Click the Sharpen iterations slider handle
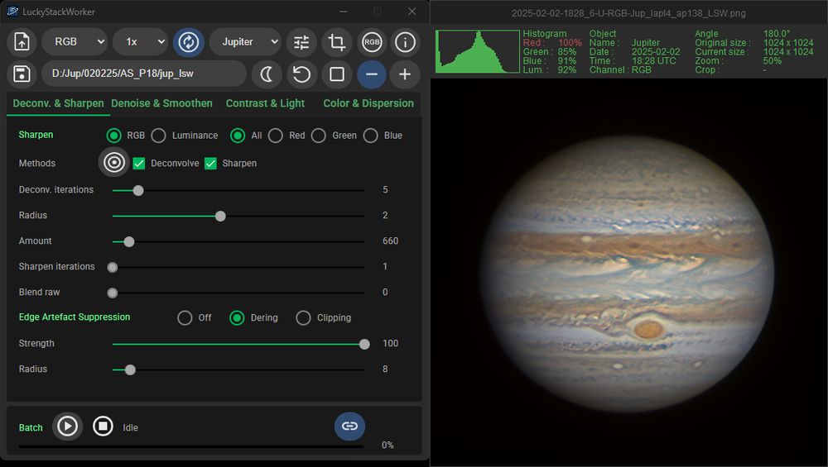This screenshot has width=828, height=467. [113, 267]
